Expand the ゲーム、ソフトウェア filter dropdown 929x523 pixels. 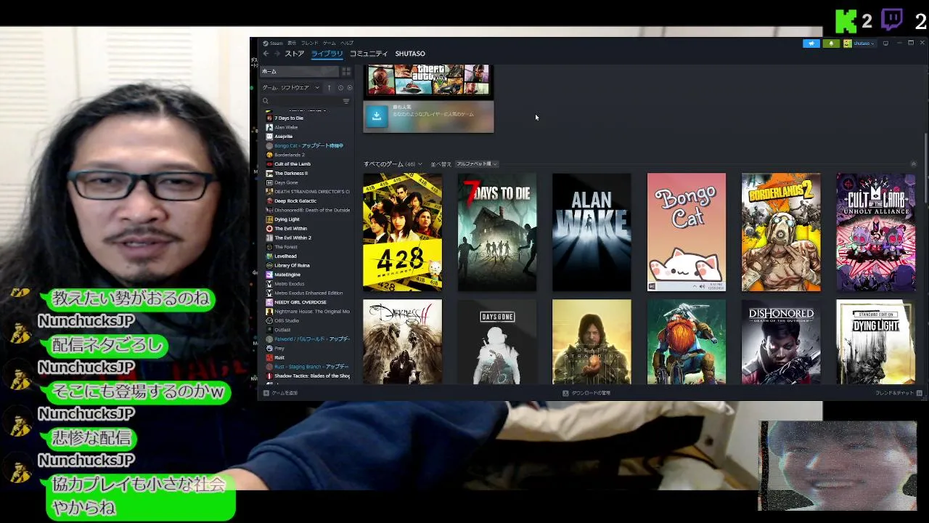pos(290,88)
